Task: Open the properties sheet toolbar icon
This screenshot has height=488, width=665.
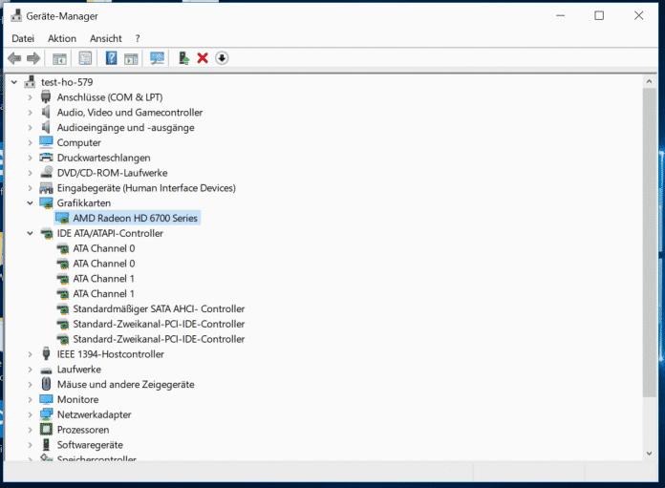Action: (x=85, y=58)
